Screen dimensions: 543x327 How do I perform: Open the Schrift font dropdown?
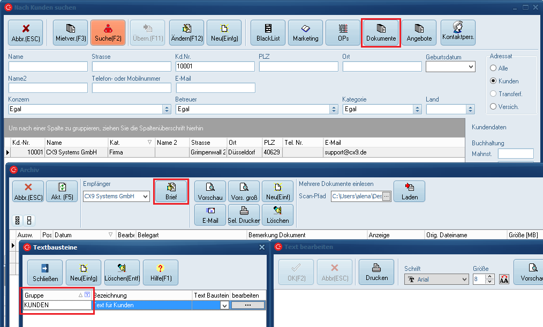tap(464, 279)
